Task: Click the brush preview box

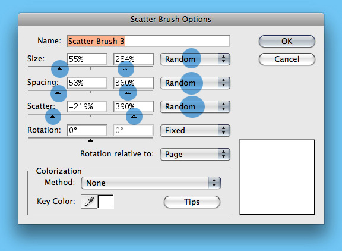Action: point(277,177)
